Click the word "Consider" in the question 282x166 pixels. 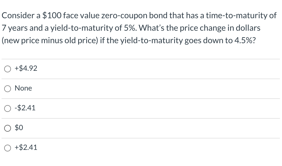[18, 15]
